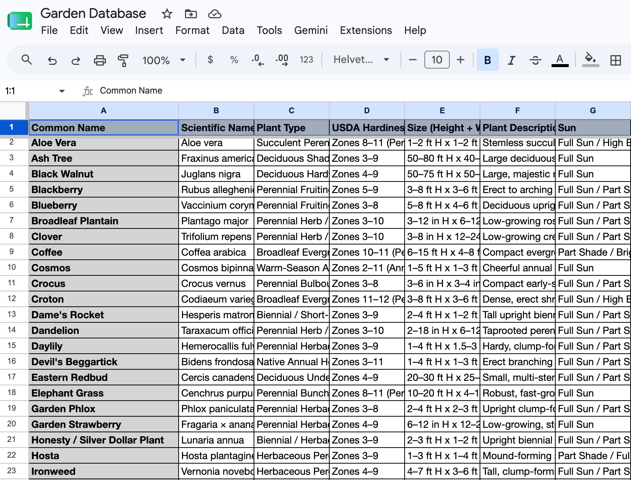
Task: Toggle italic formatting
Action: (x=512, y=60)
